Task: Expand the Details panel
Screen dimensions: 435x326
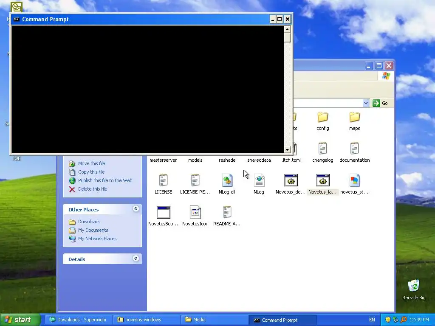Action: point(136,259)
